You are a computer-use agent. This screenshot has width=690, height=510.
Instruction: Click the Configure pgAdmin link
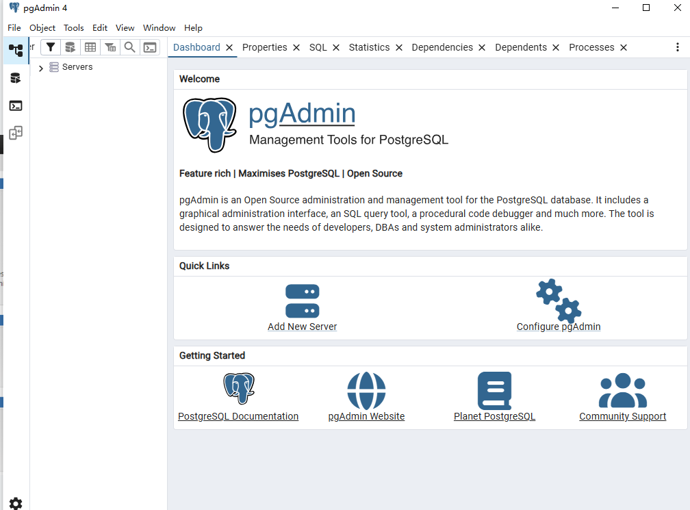click(559, 327)
